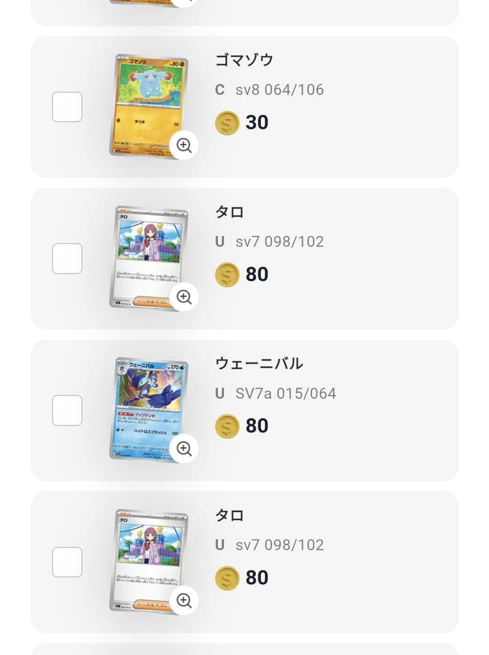Tick the ウェーニバル checkbox
The height and width of the screenshot is (655, 489).
coord(67,410)
